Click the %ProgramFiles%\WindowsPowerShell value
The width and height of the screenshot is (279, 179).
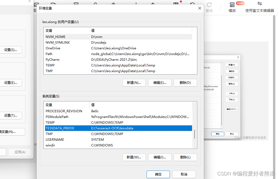(140, 117)
